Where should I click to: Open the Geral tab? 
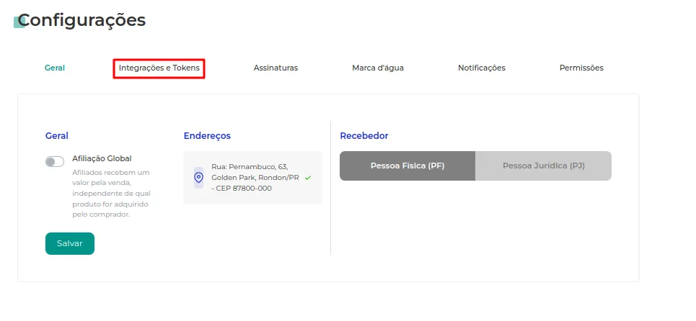pos(55,68)
